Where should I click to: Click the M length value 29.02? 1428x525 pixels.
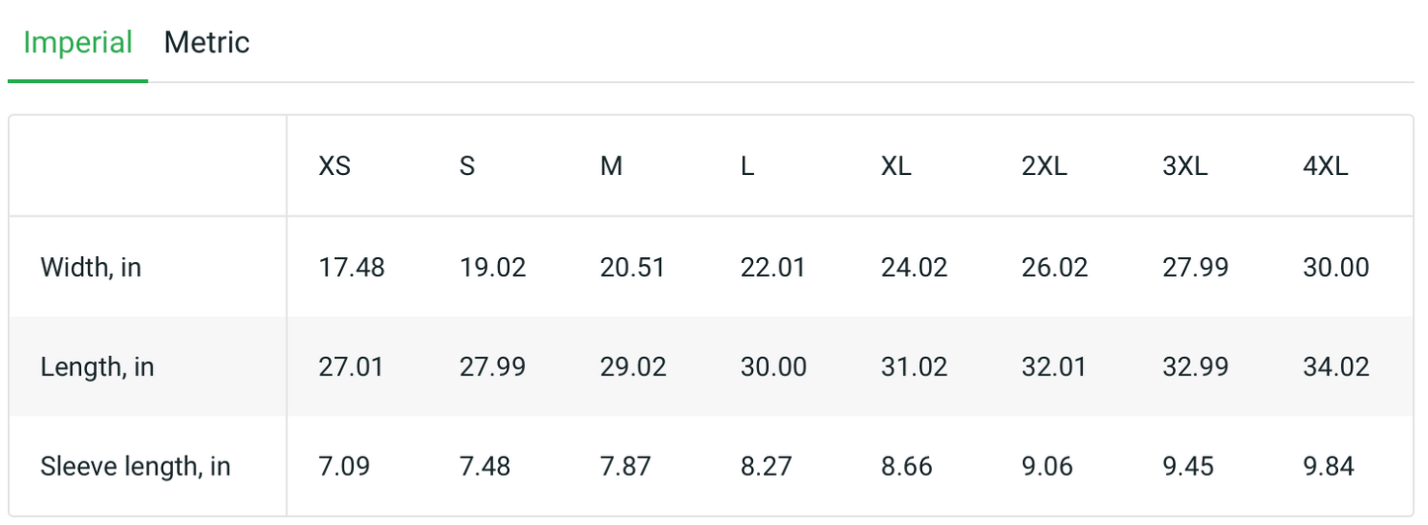(633, 367)
